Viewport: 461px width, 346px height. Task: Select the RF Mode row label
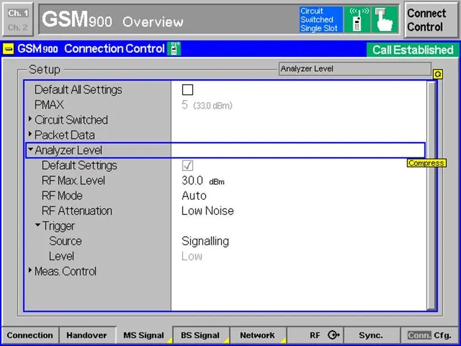pyautogui.click(x=62, y=196)
